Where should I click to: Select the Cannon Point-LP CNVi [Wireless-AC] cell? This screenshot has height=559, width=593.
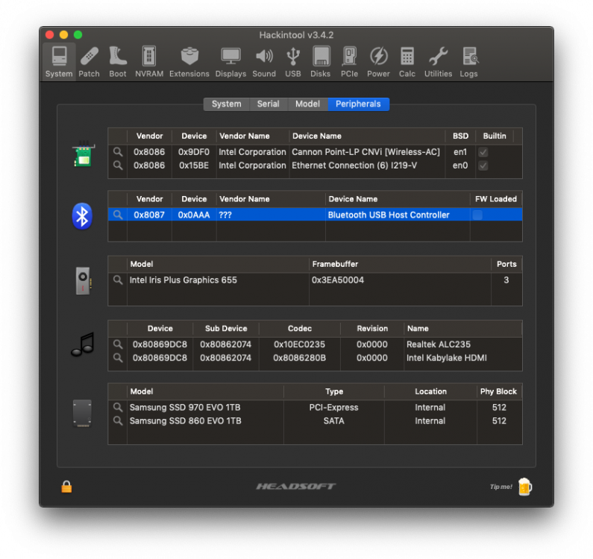point(365,152)
